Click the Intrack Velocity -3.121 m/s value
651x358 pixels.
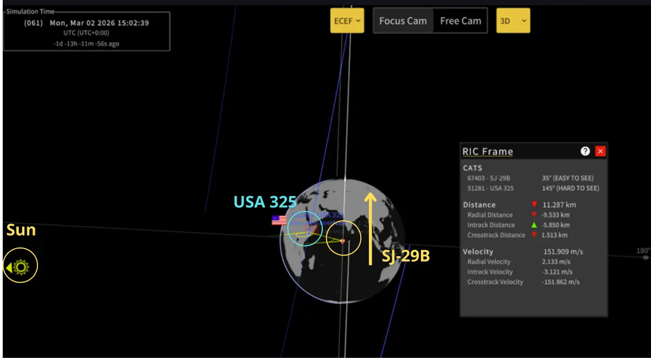point(557,272)
